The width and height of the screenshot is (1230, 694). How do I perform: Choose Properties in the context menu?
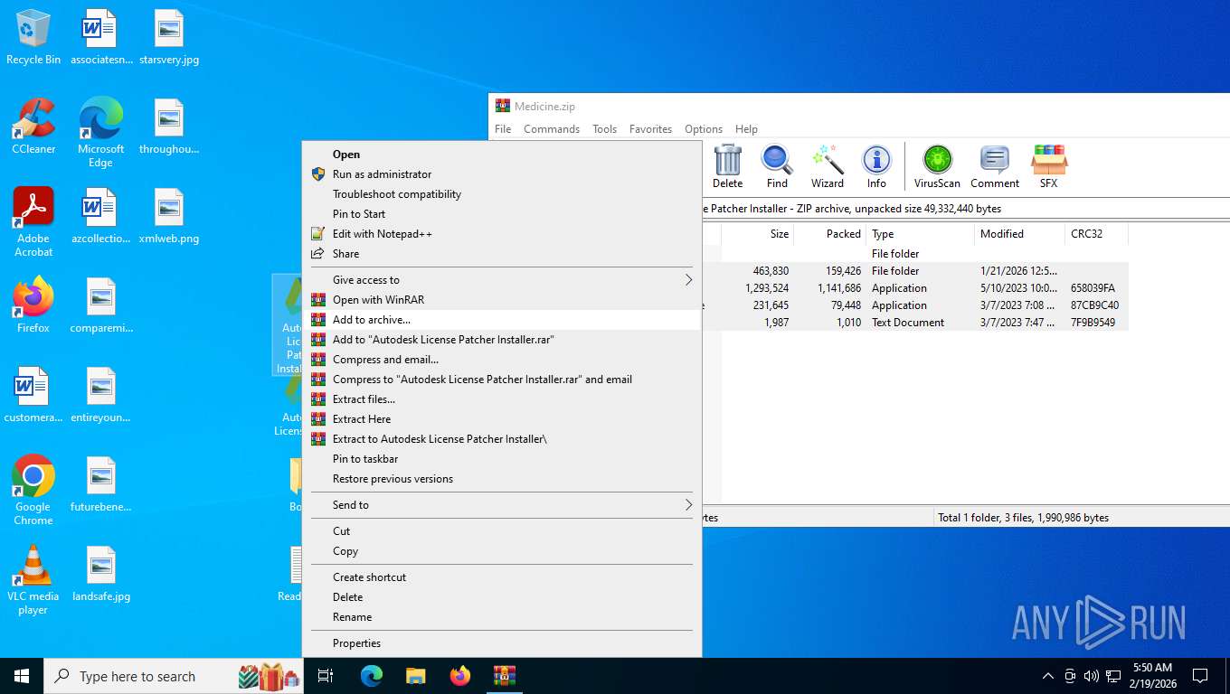502,643
